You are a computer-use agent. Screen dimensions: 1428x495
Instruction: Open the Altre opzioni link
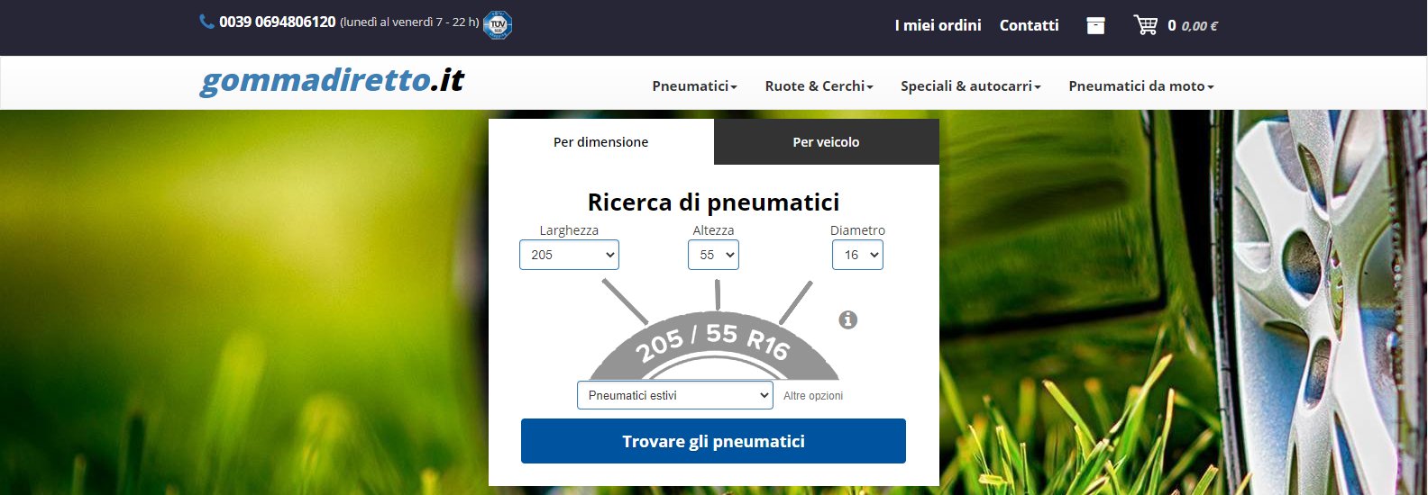coord(813,396)
